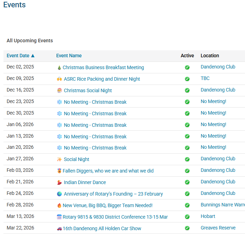Click snowflake icon in Jan 06, 2026 row

coord(59,125)
